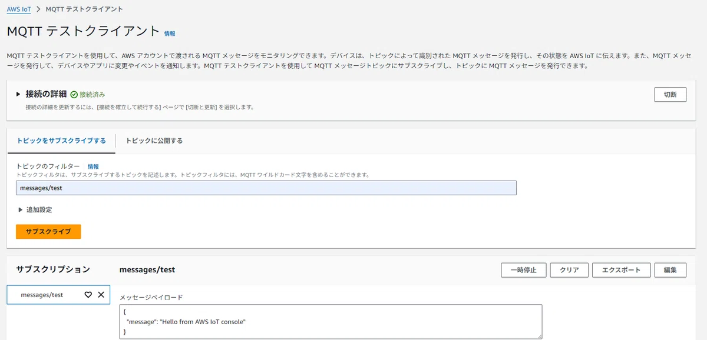Open 情報 link beside page title
Image resolution: width=707 pixels, height=340 pixels.
click(170, 34)
